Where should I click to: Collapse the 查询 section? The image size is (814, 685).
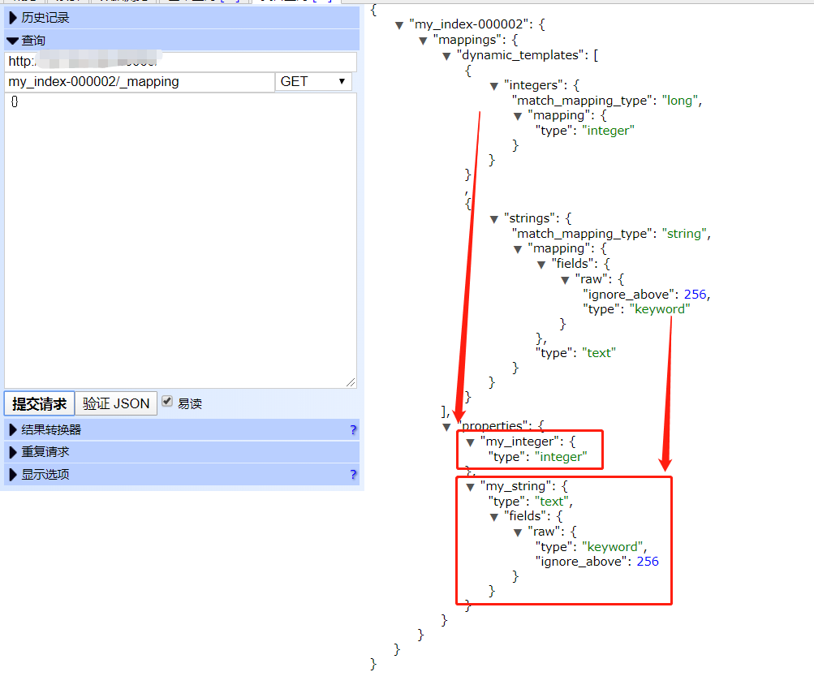[x=182, y=40]
